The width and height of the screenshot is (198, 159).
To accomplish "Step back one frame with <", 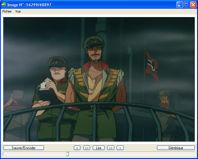I will [77, 148].
